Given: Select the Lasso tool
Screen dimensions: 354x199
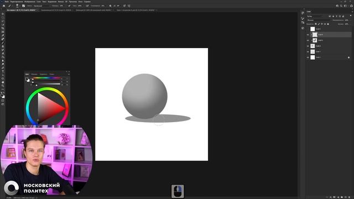Looking at the screenshot, I should click(x=3, y=21).
